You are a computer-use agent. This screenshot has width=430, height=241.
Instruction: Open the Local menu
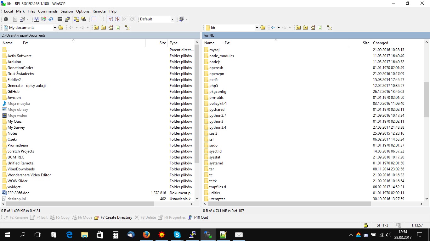pyautogui.click(x=8, y=11)
